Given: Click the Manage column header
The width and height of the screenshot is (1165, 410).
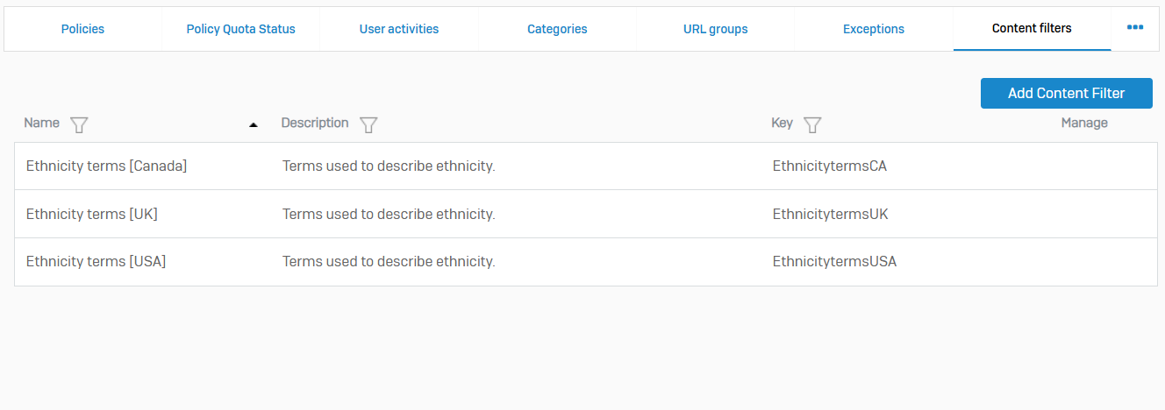Looking at the screenshot, I should coord(1084,123).
